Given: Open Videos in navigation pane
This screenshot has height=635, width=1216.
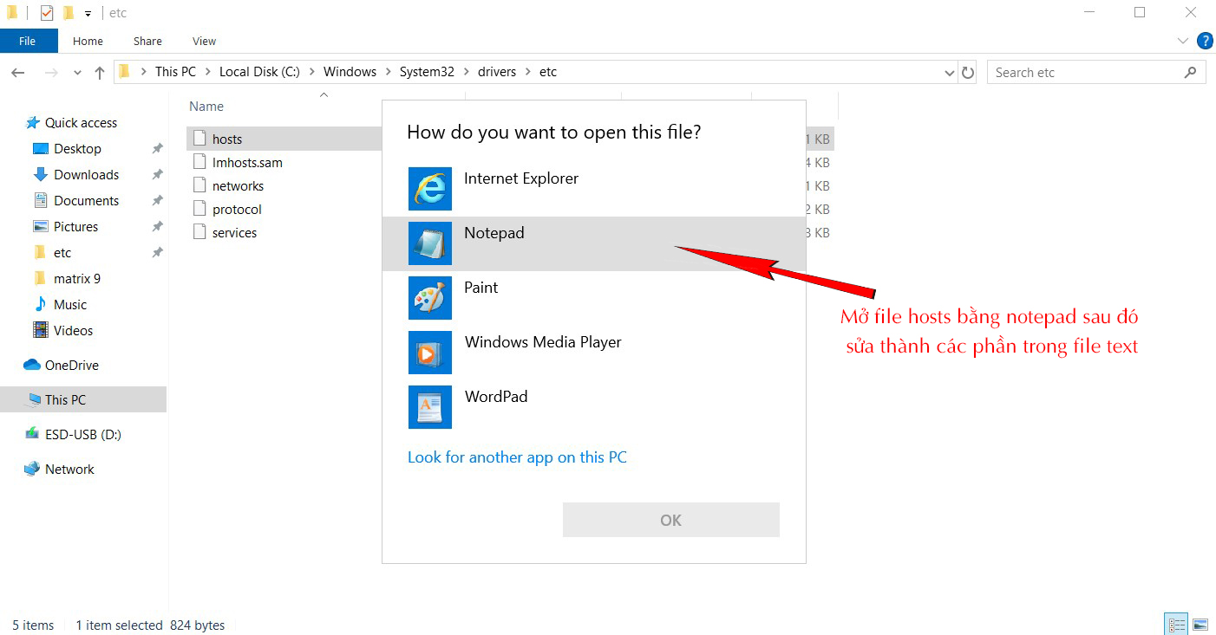Looking at the screenshot, I should (x=73, y=331).
